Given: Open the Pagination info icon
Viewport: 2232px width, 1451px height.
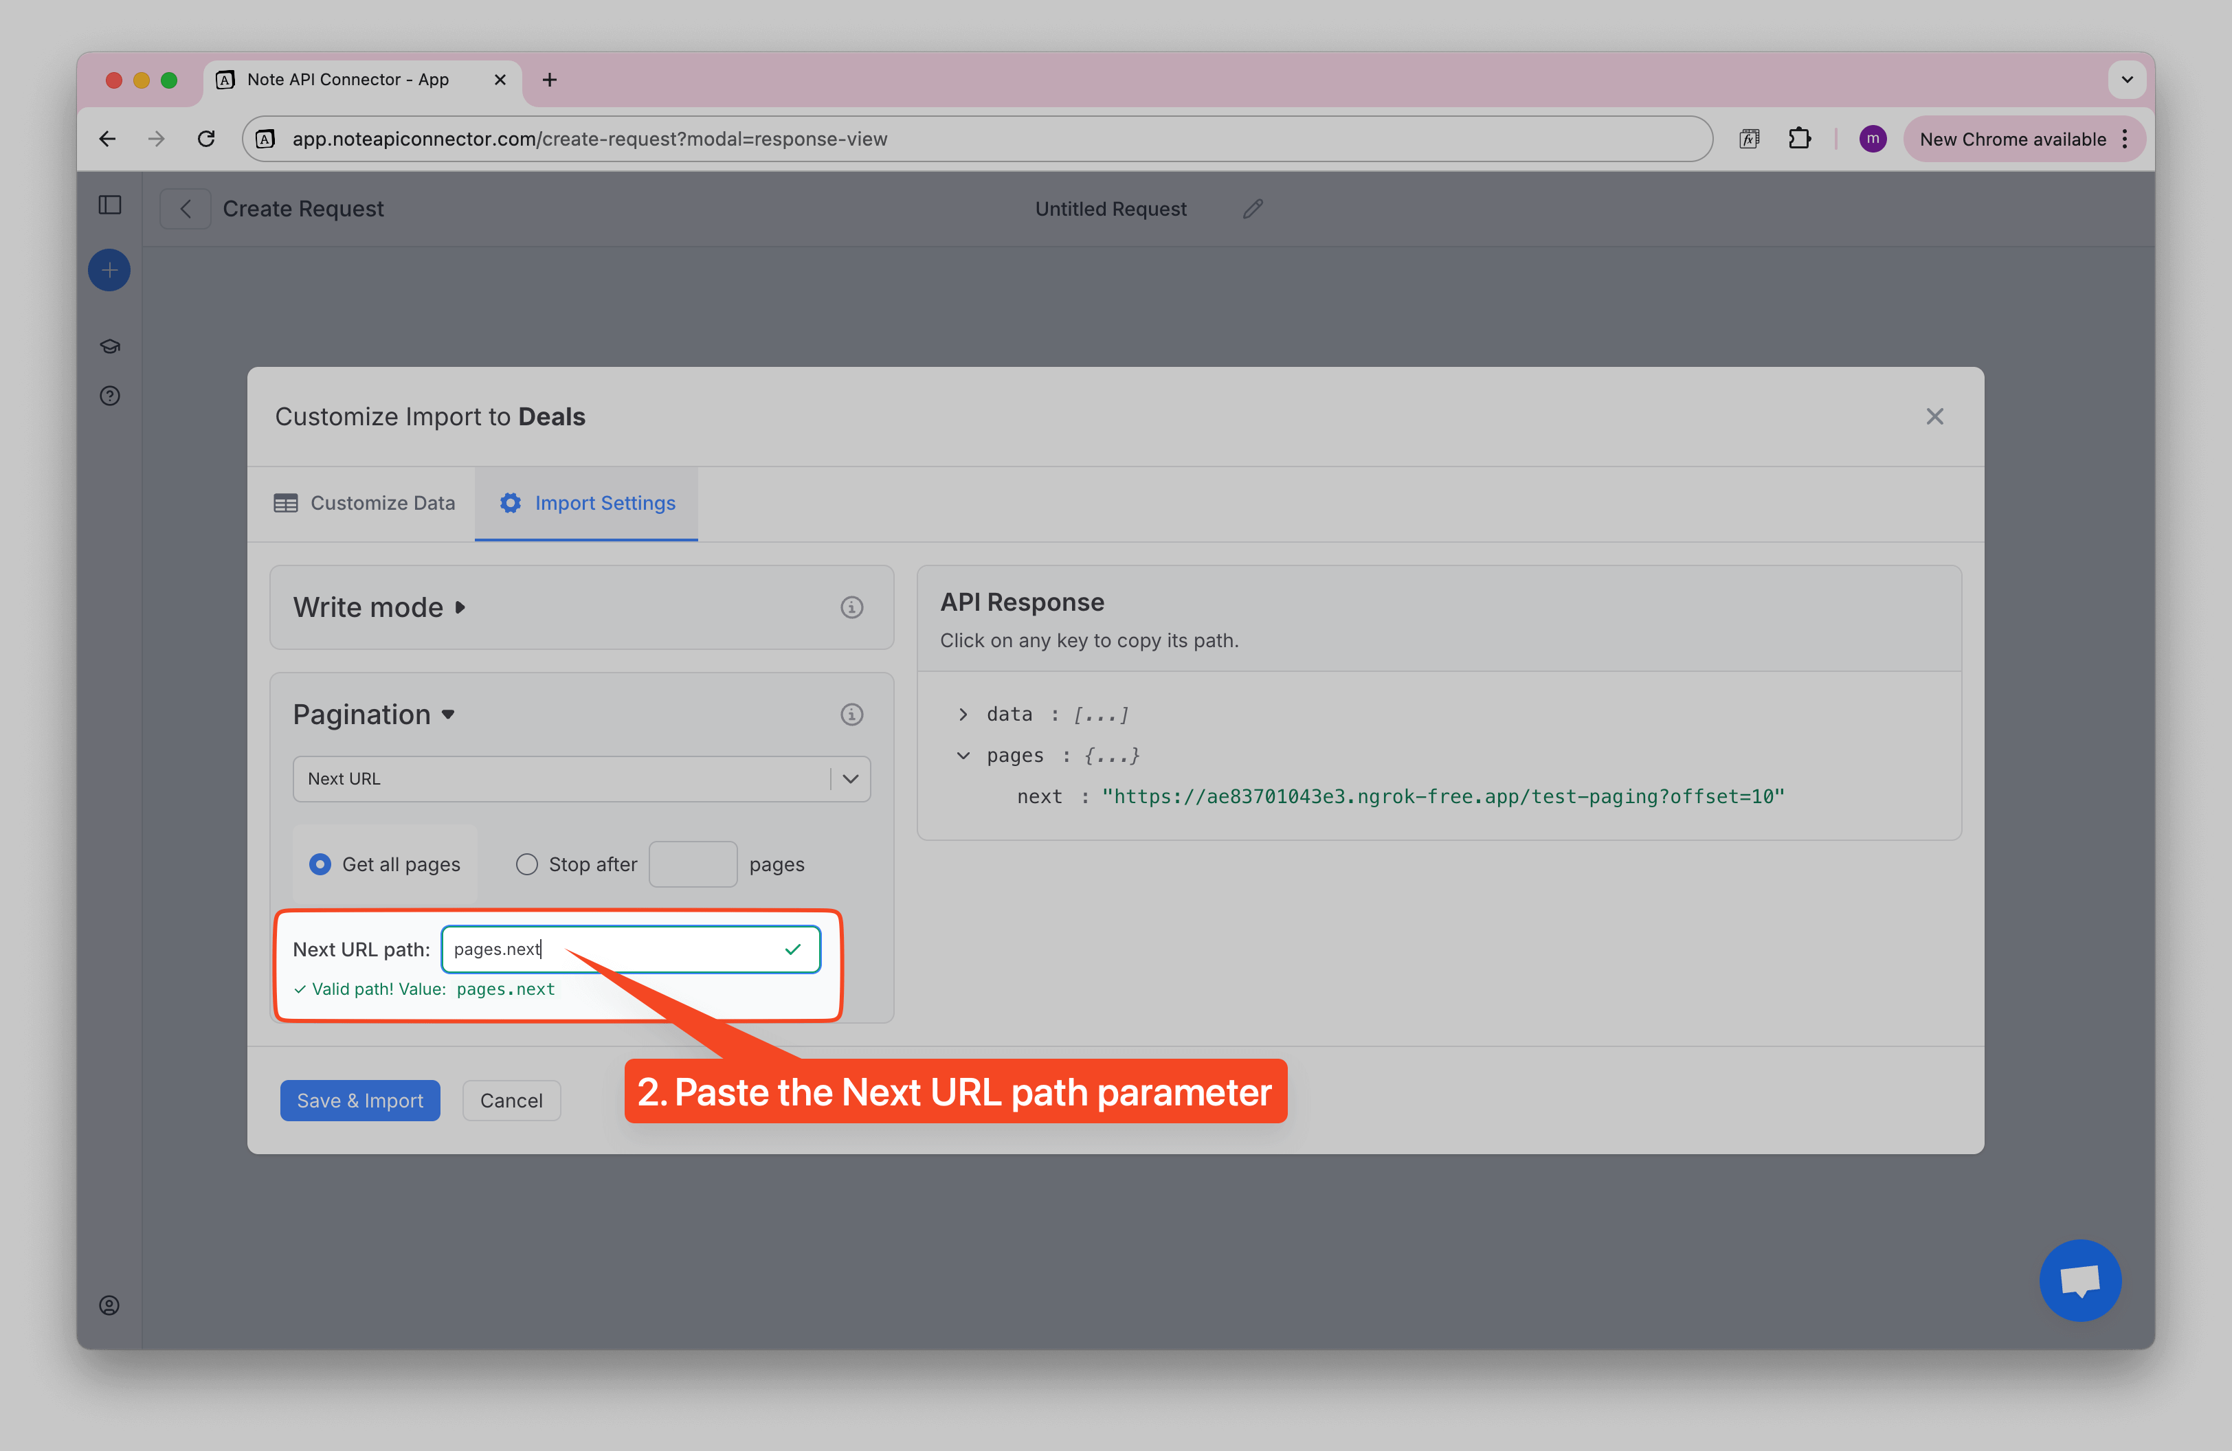Looking at the screenshot, I should [x=851, y=715].
